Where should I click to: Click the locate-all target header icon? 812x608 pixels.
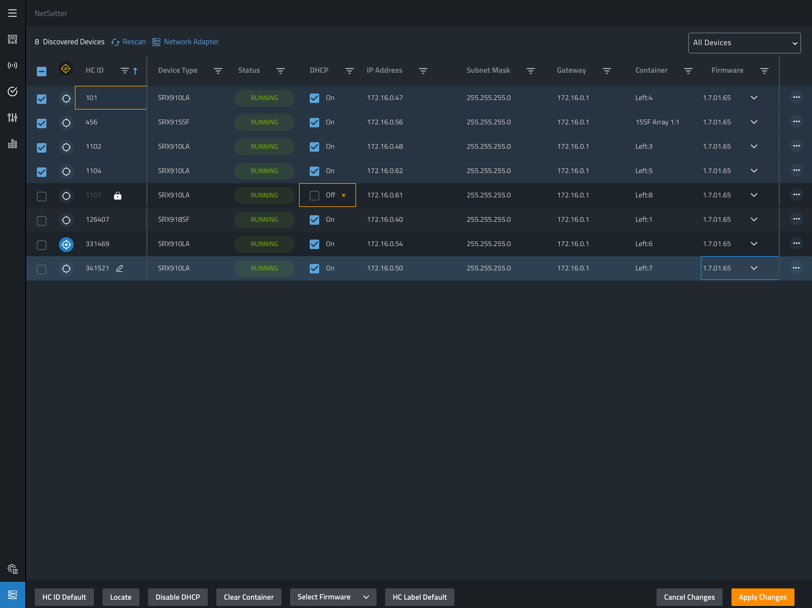tap(66, 69)
